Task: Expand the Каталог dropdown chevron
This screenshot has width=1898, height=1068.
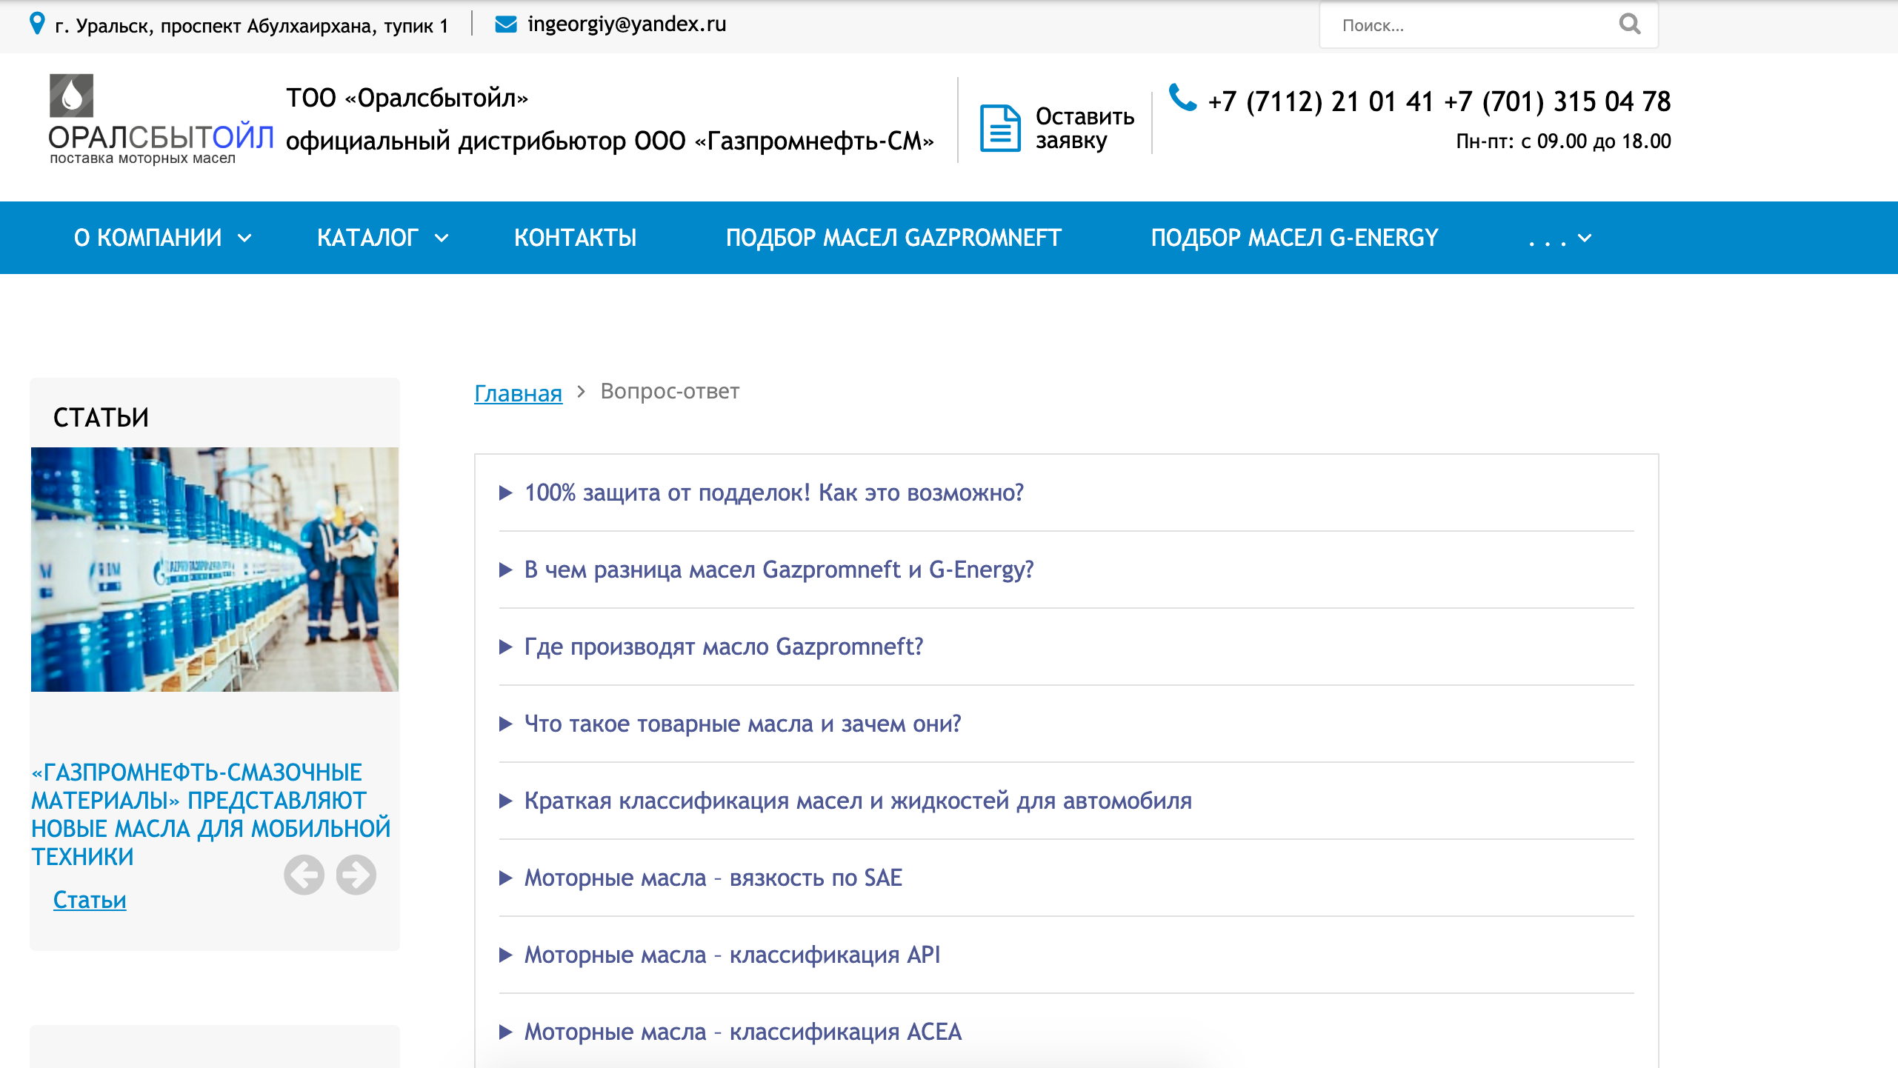Action: pyautogui.click(x=442, y=238)
